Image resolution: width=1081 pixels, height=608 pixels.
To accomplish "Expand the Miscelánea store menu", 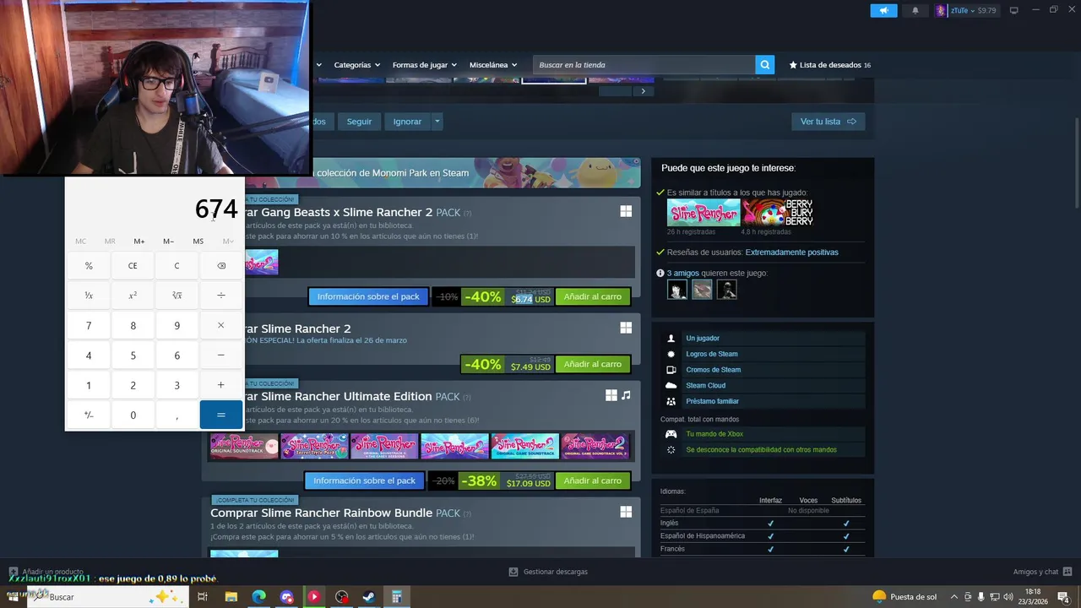I will [493, 65].
